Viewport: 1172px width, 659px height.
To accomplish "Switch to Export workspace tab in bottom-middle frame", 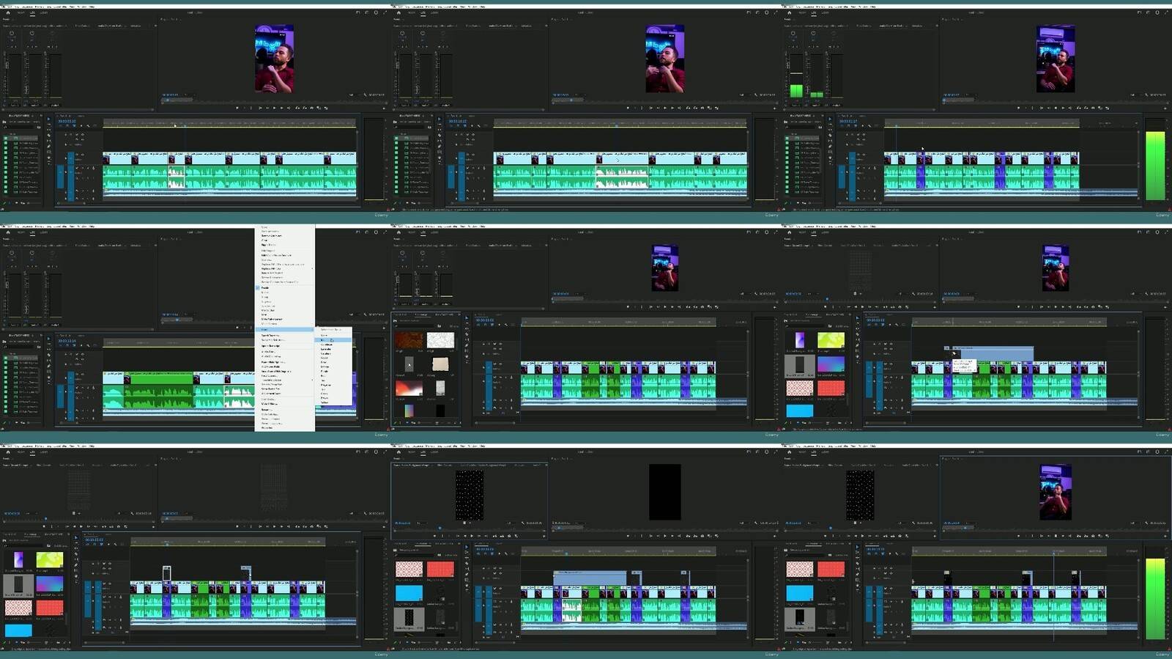I will pyautogui.click(x=434, y=452).
